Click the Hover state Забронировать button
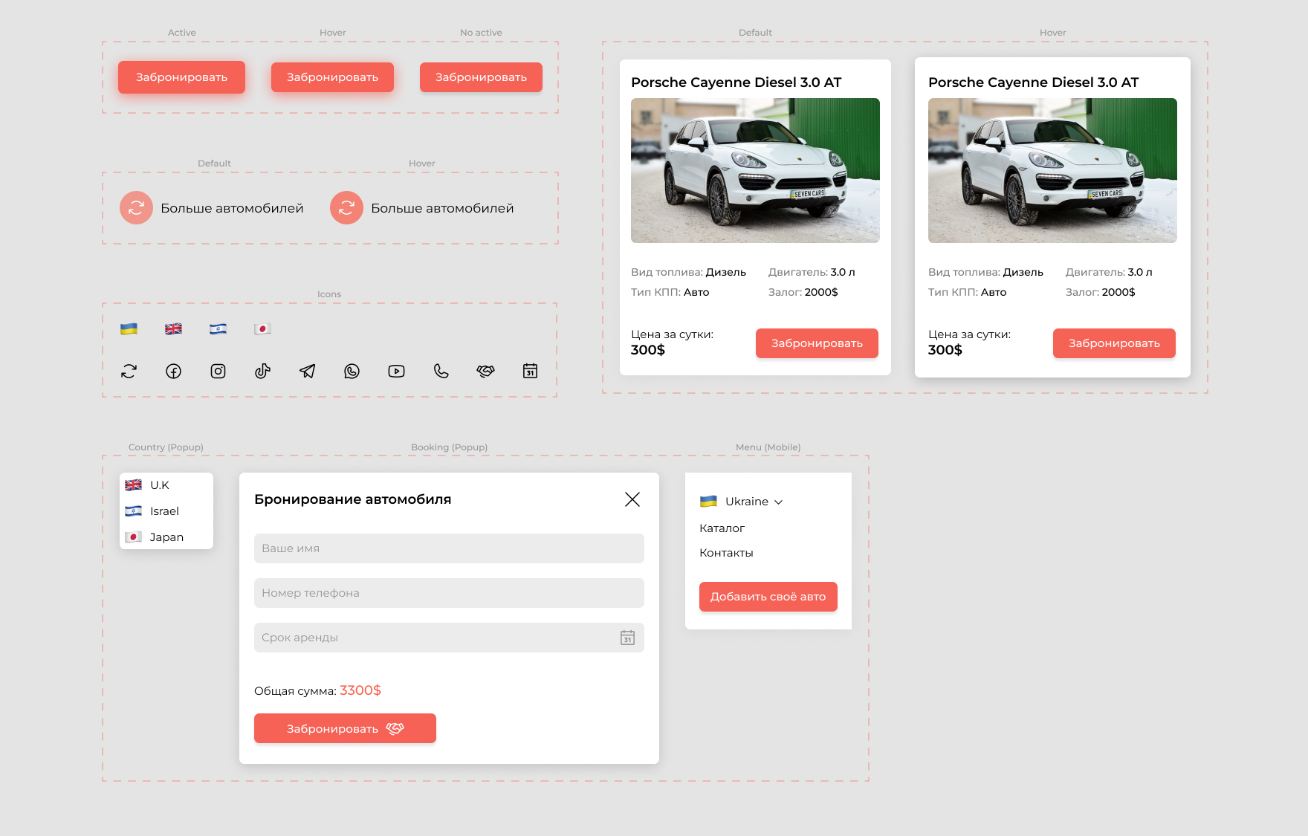1308x836 pixels. (332, 77)
